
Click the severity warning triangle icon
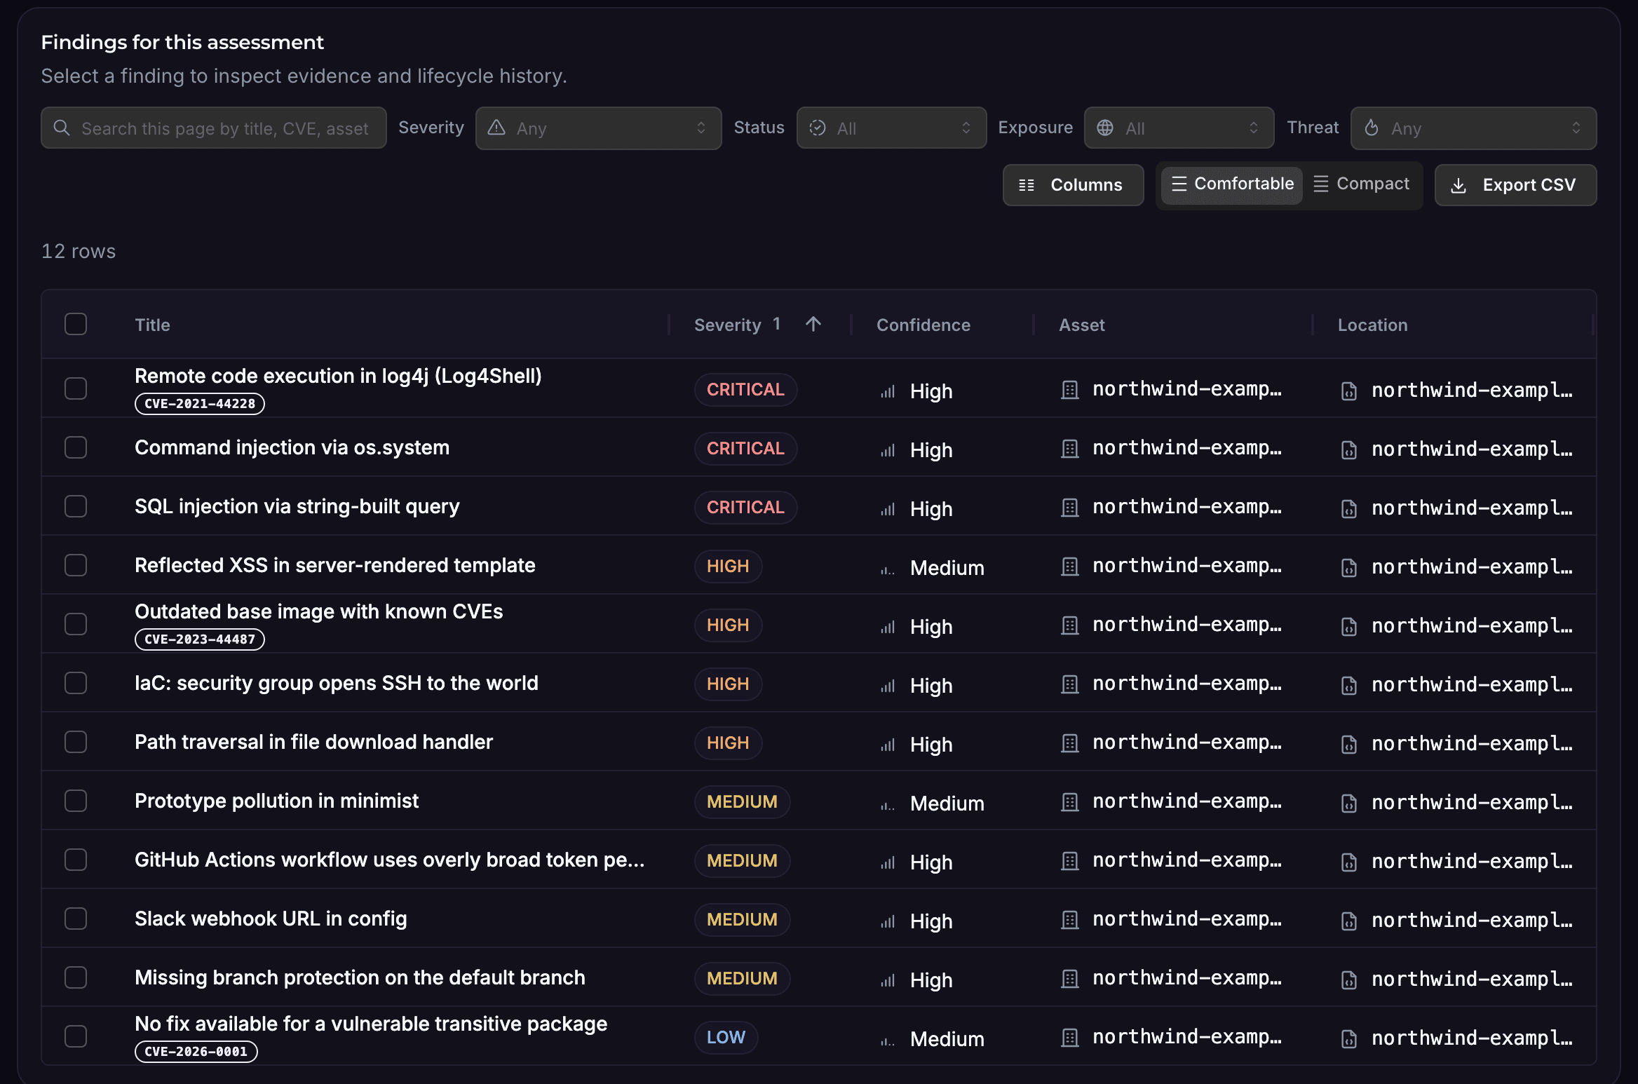[x=496, y=128]
